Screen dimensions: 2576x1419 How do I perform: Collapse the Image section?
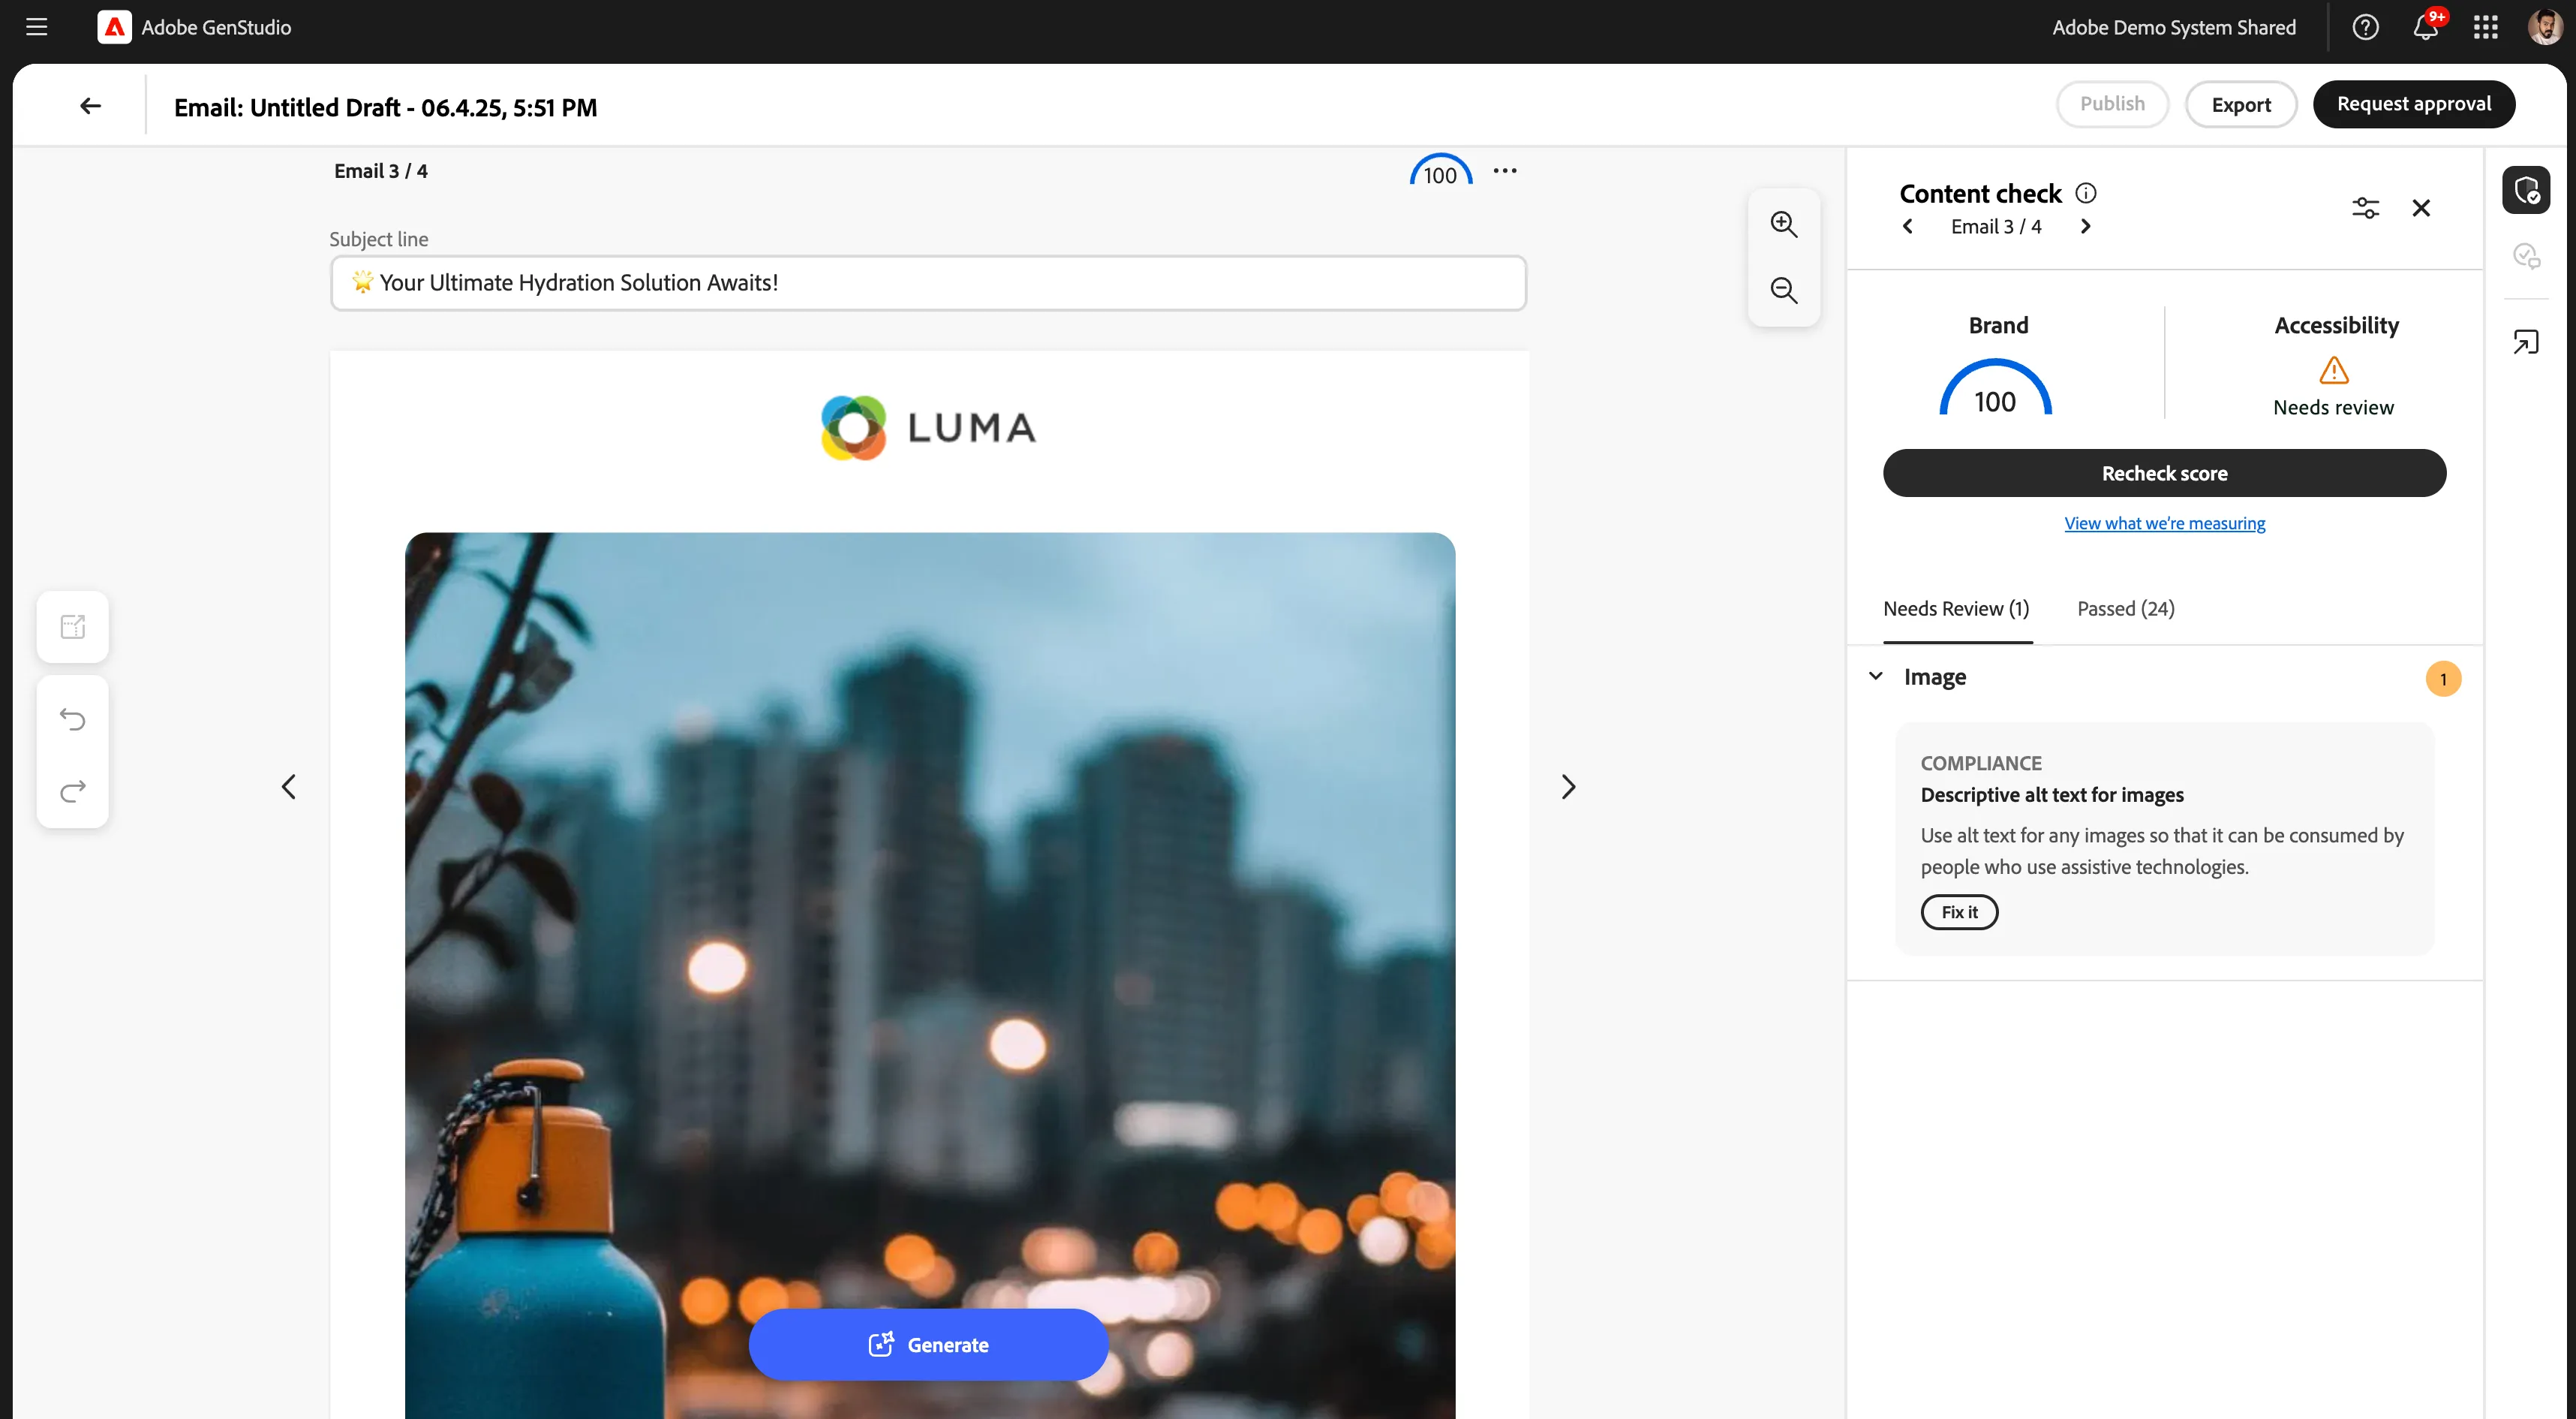[x=1876, y=676]
